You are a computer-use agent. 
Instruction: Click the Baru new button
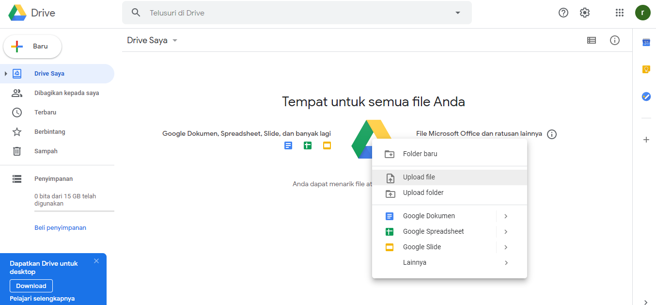32,47
